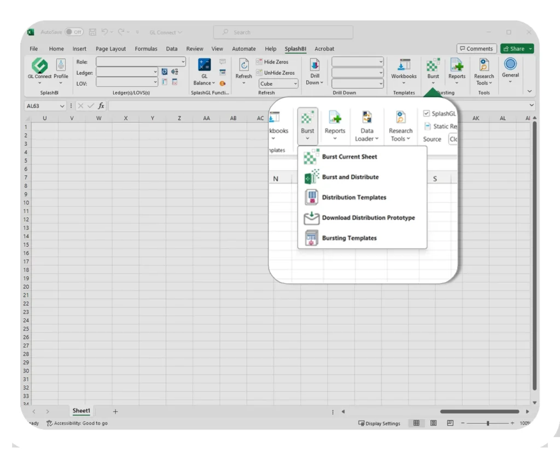The width and height of the screenshot is (560, 450).
Task: Toggle the SplashGL checkbox in the popup
Action: tap(427, 114)
